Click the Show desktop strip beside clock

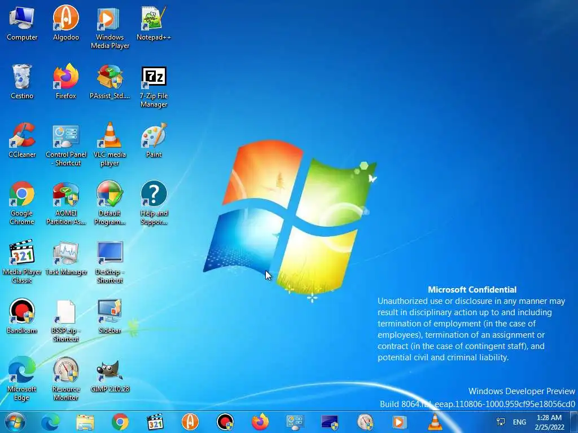tap(573, 422)
